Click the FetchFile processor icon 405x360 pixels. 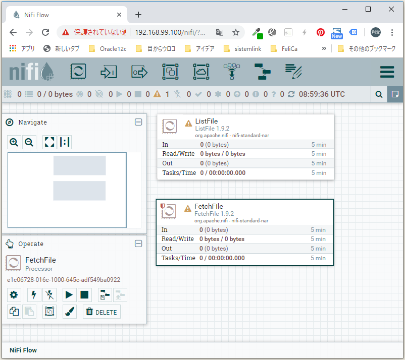click(x=169, y=211)
